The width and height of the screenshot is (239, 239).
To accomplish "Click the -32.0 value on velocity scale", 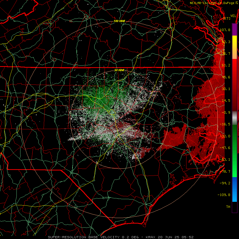I will pos(225,136).
